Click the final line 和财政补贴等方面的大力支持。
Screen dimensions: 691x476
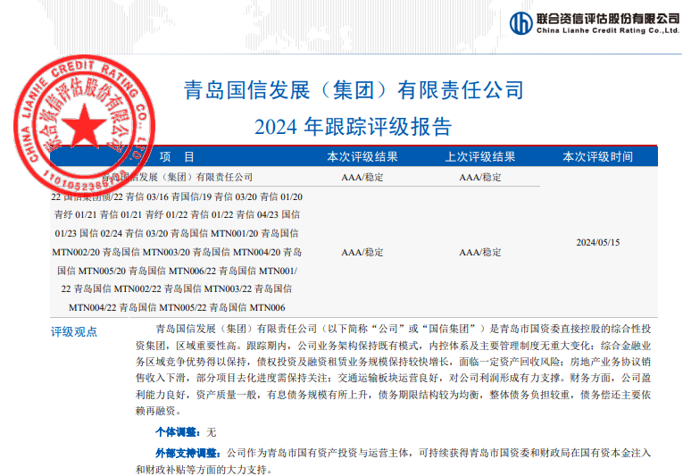tap(204, 470)
